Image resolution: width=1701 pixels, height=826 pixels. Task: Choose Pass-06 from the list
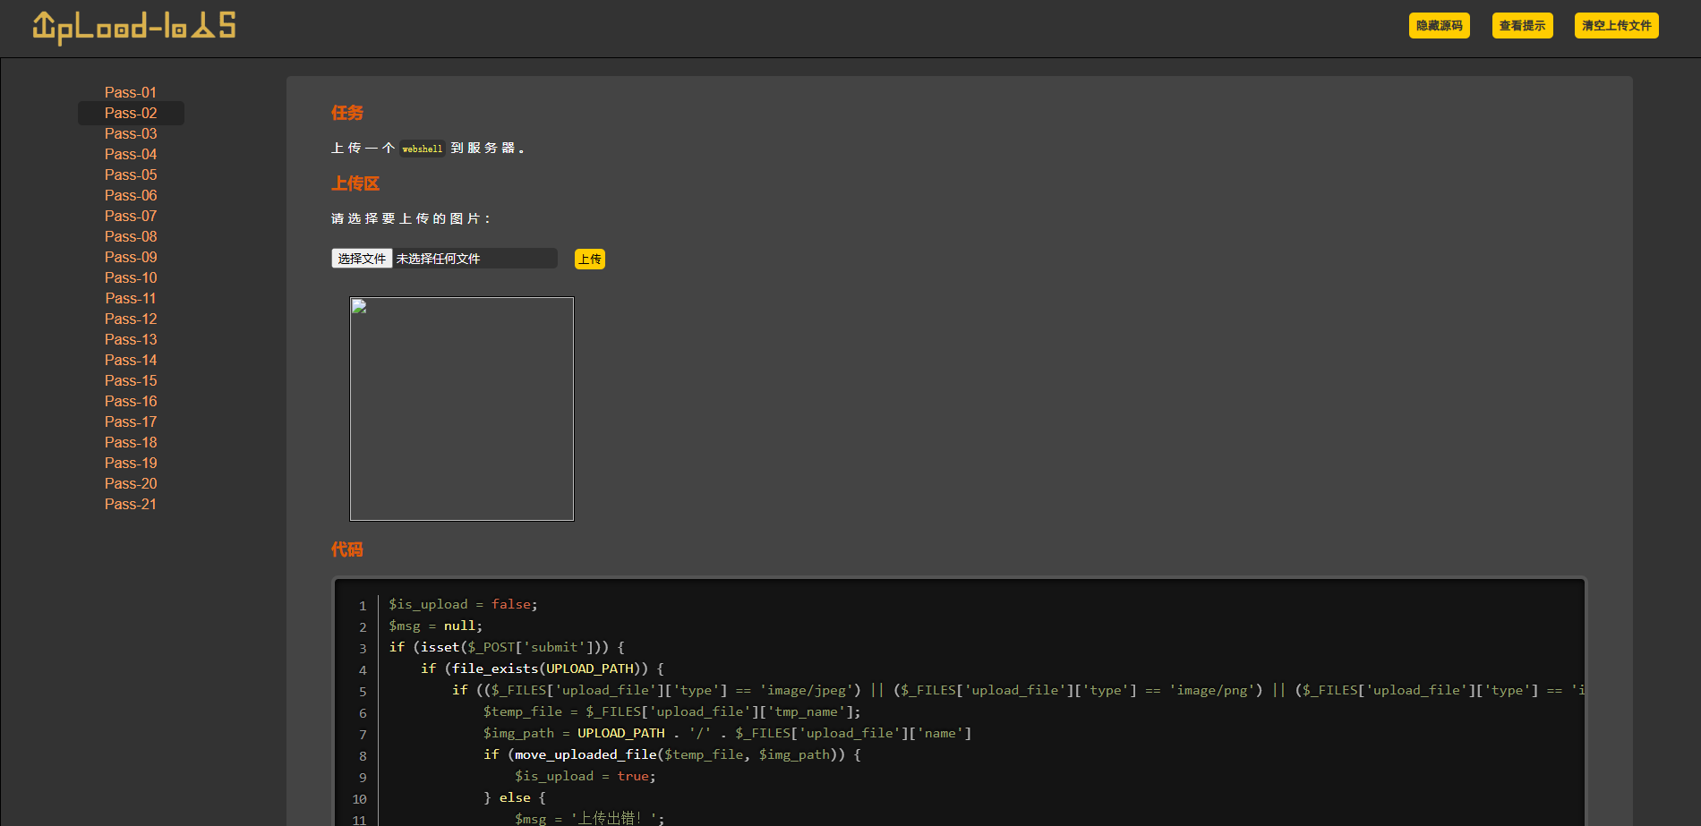(x=131, y=195)
